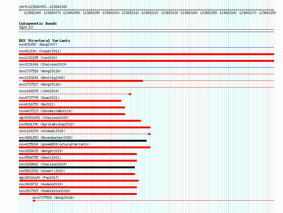Viewport: 283px width, 213px height.
Task: Open variant dgv1502n140 (Fan2017)
Action: pyautogui.click(x=39, y=177)
